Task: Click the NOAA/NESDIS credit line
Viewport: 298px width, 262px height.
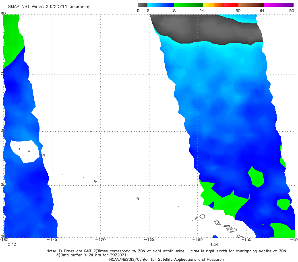Action: [166, 259]
